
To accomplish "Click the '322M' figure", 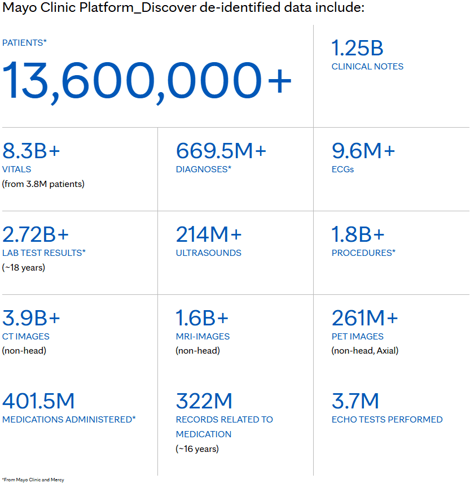I will [x=204, y=401].
